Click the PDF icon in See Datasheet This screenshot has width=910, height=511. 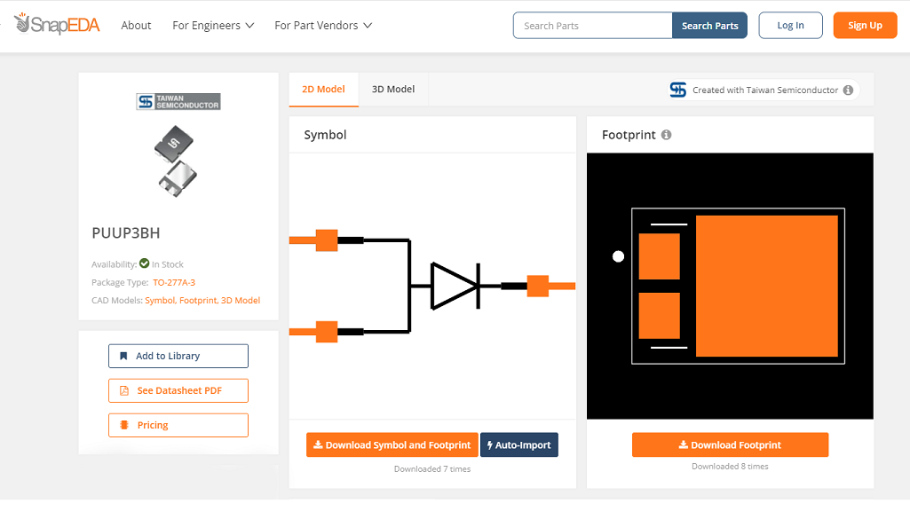pos(124,390)
